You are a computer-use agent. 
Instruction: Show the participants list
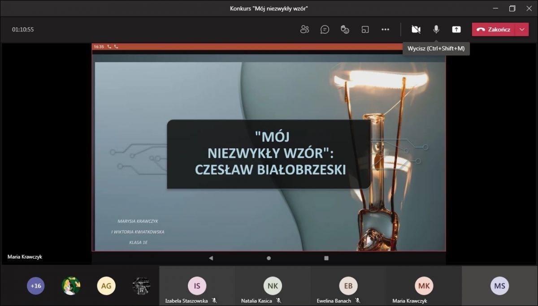point(305,30)
